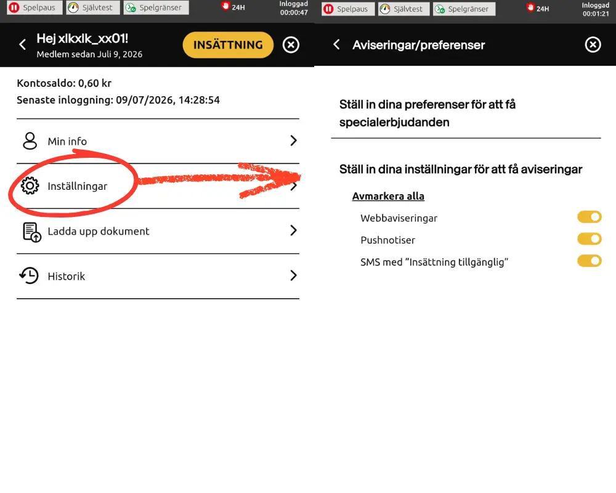Open Spelgränser in left screen top bar
616x493 pixels.
[x=156, y=7]
